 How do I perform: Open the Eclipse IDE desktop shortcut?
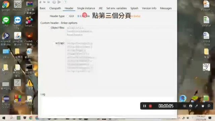pos(6,102)
